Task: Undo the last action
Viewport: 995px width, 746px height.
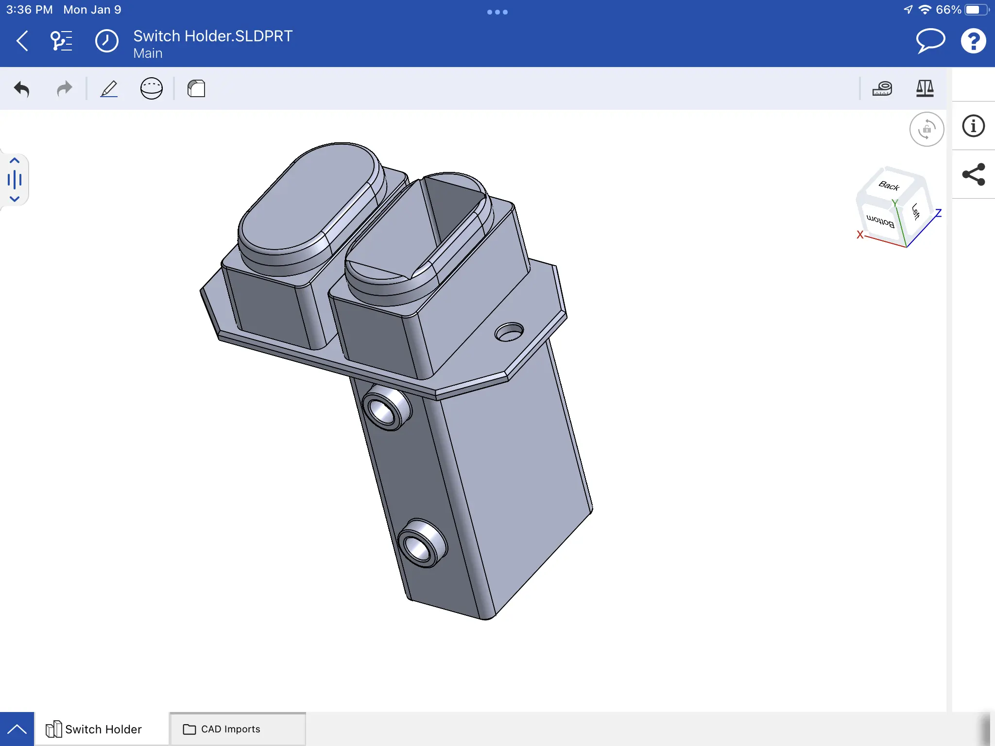Action: click(x=22, y=89)
